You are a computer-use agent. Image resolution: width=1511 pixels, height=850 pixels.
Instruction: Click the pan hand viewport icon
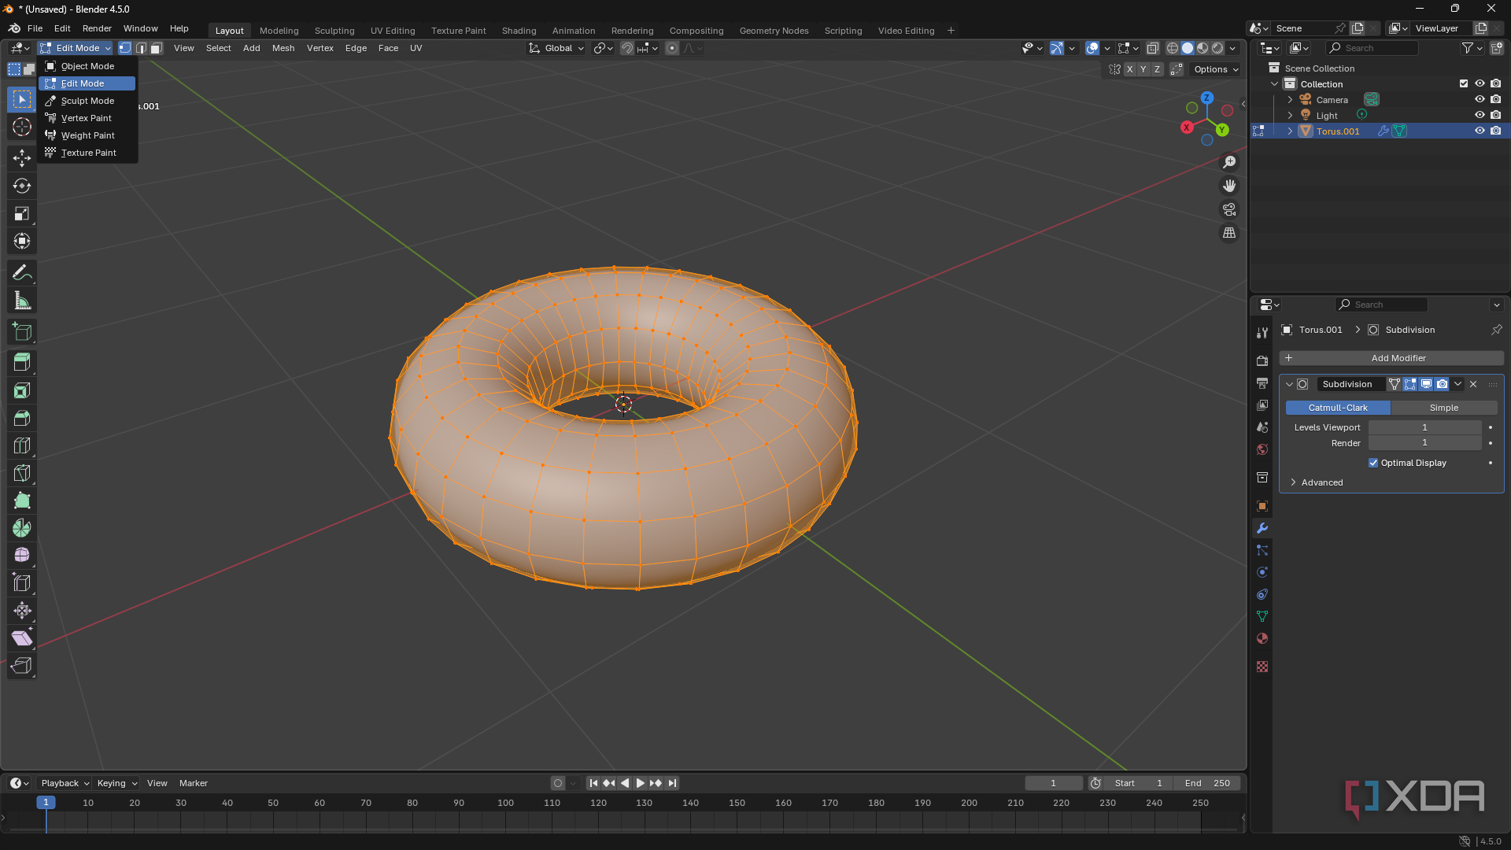[x=1229, y=186]
